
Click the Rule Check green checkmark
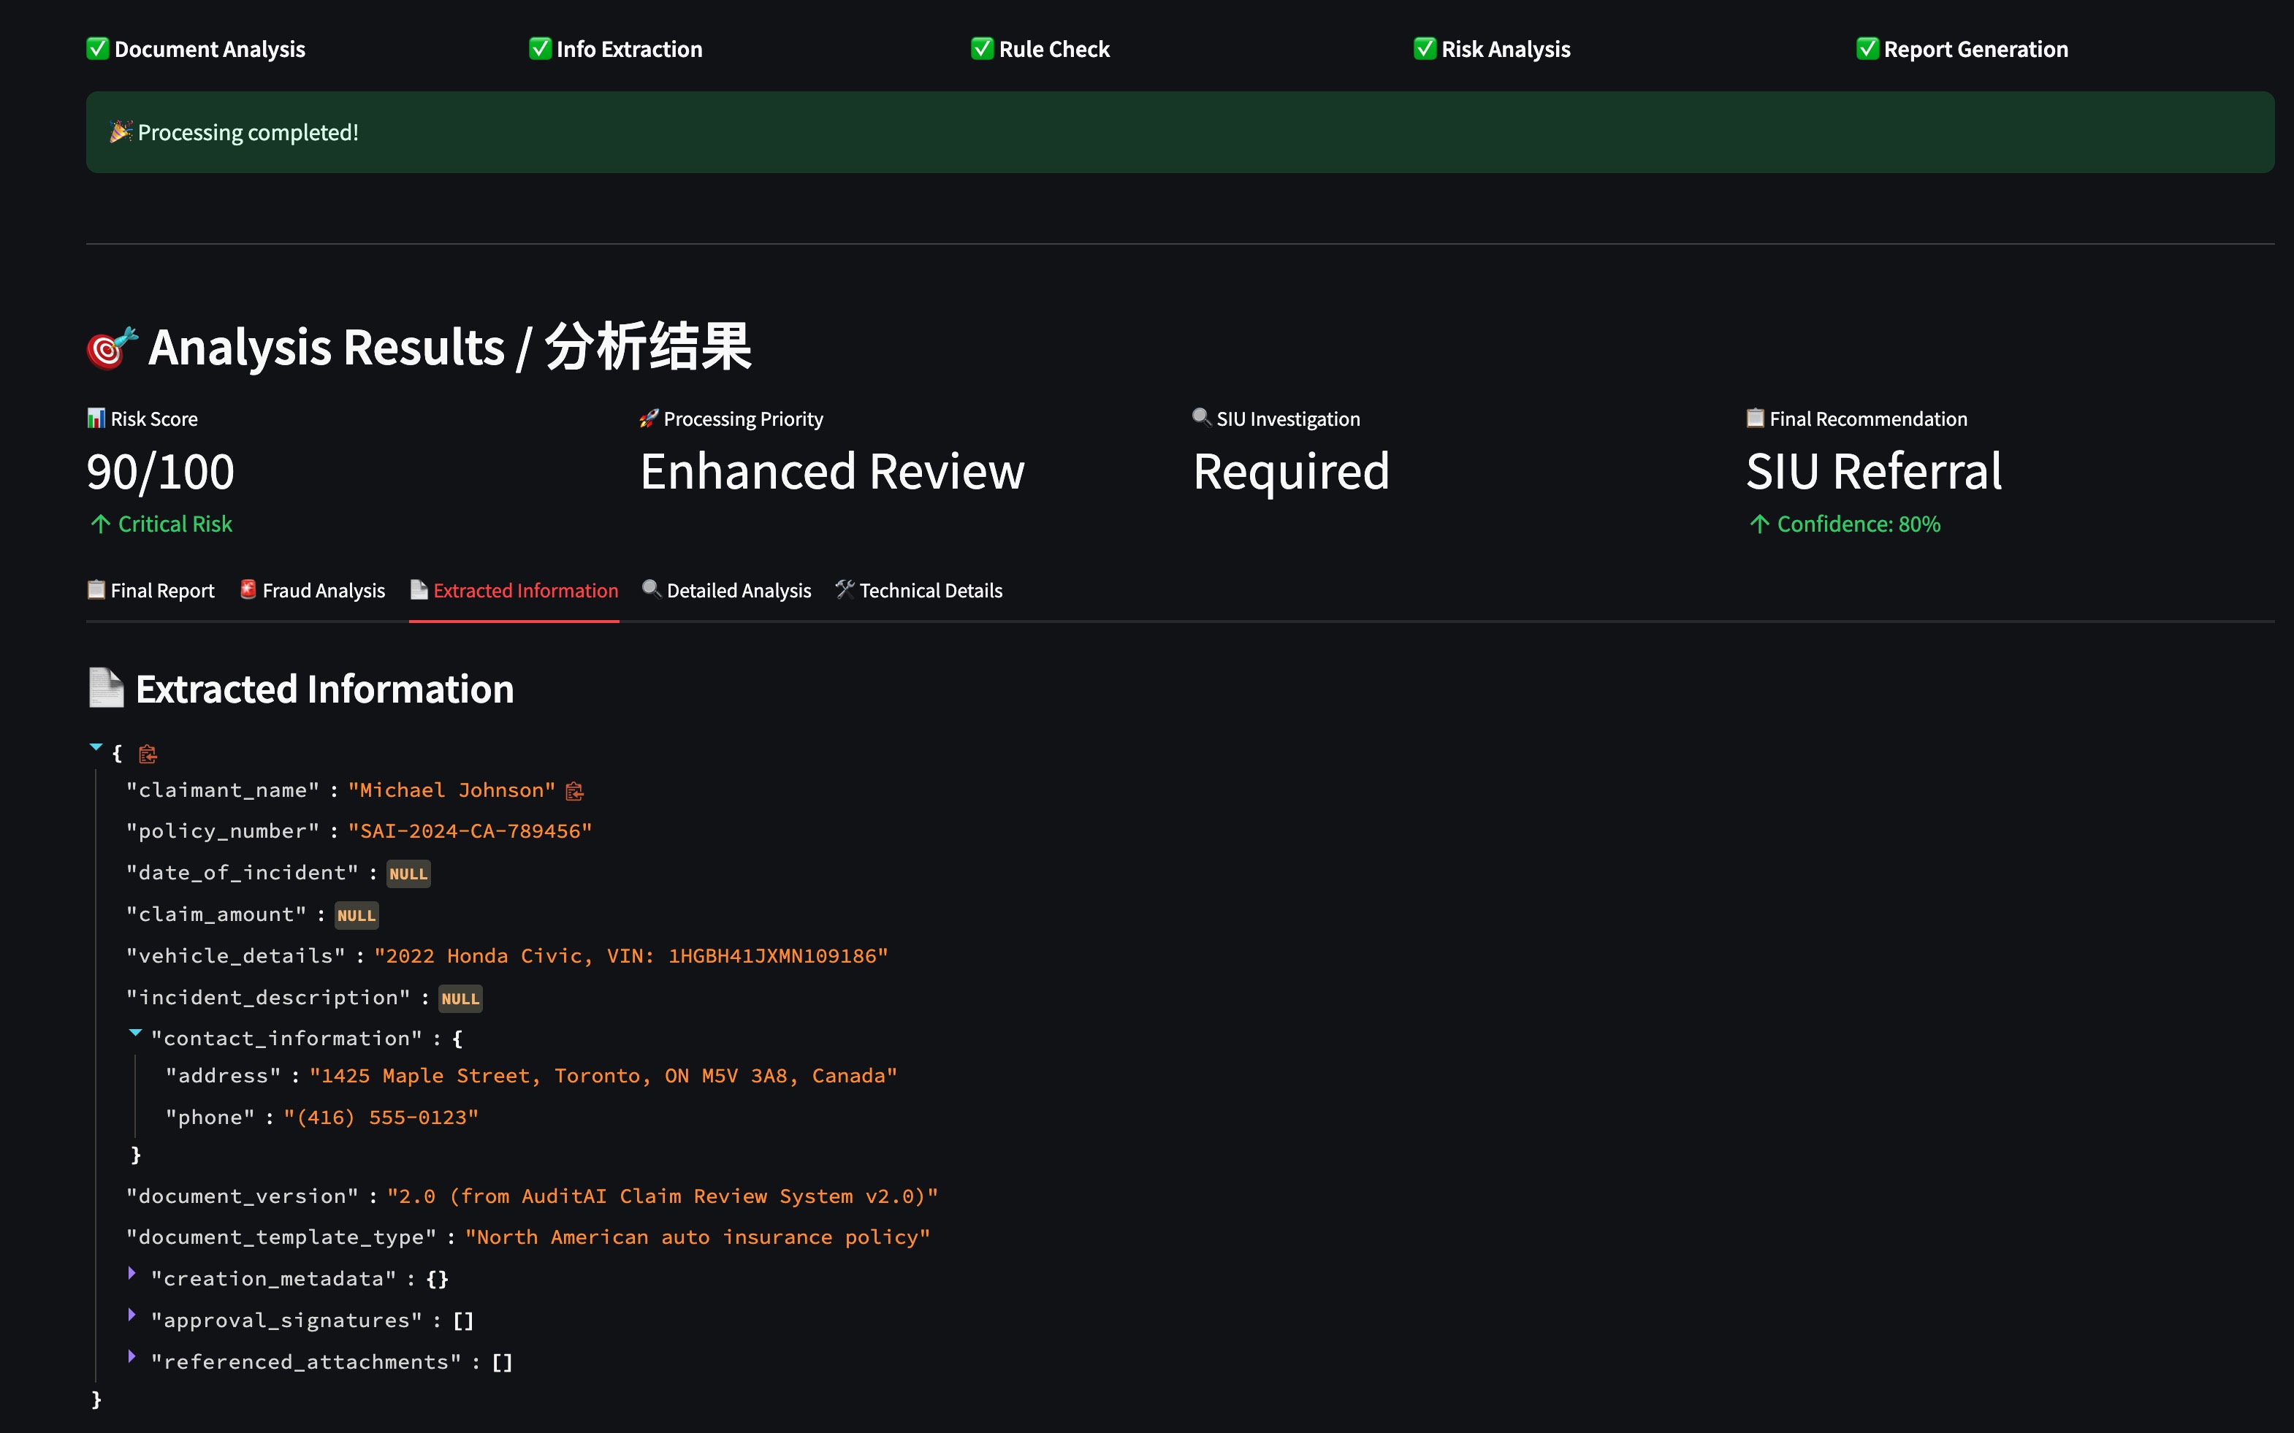tap(982, 48)
